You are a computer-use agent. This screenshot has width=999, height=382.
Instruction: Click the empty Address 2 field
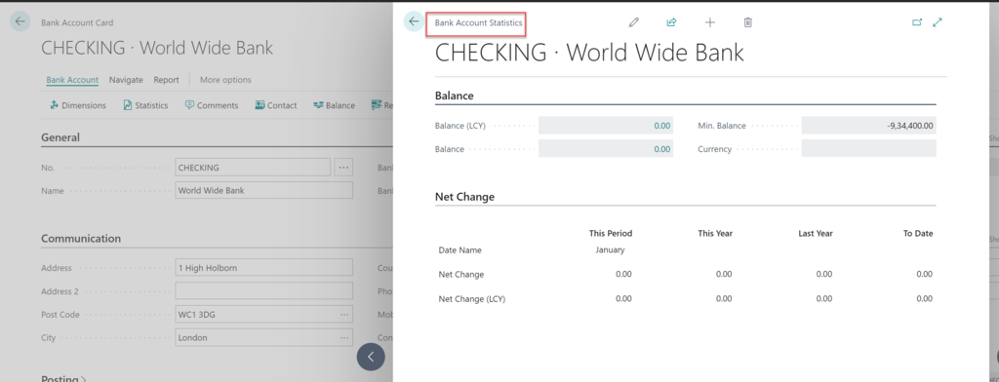263,291
